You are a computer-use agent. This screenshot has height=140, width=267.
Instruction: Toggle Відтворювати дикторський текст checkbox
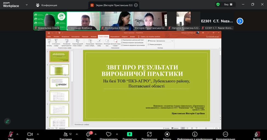[122, 40]
